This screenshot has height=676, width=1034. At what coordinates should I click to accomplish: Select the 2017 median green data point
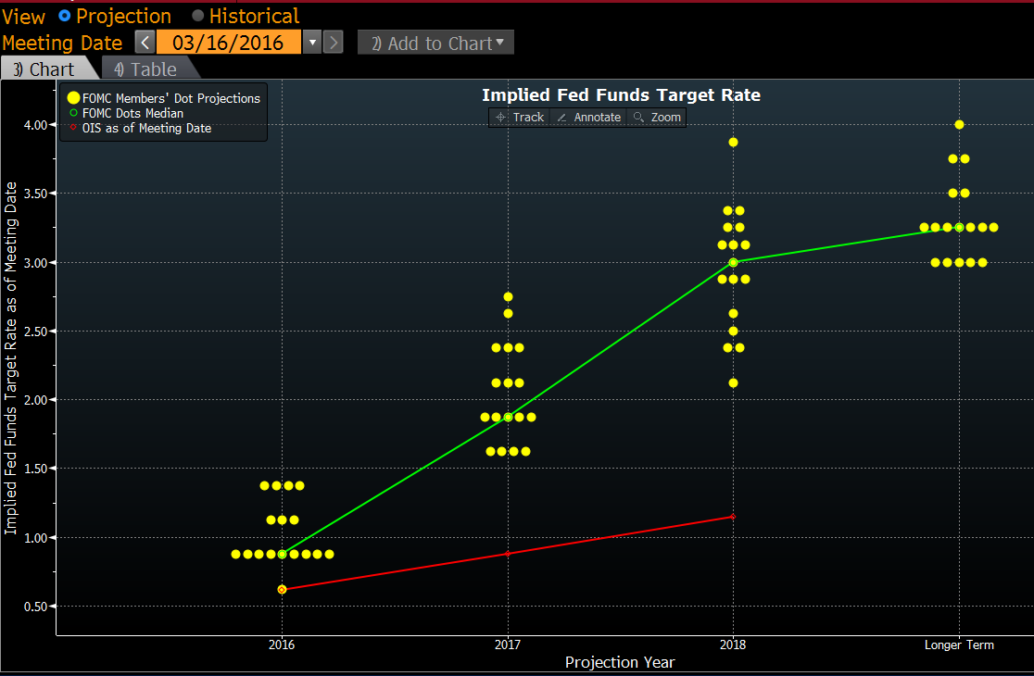[508, 417]
